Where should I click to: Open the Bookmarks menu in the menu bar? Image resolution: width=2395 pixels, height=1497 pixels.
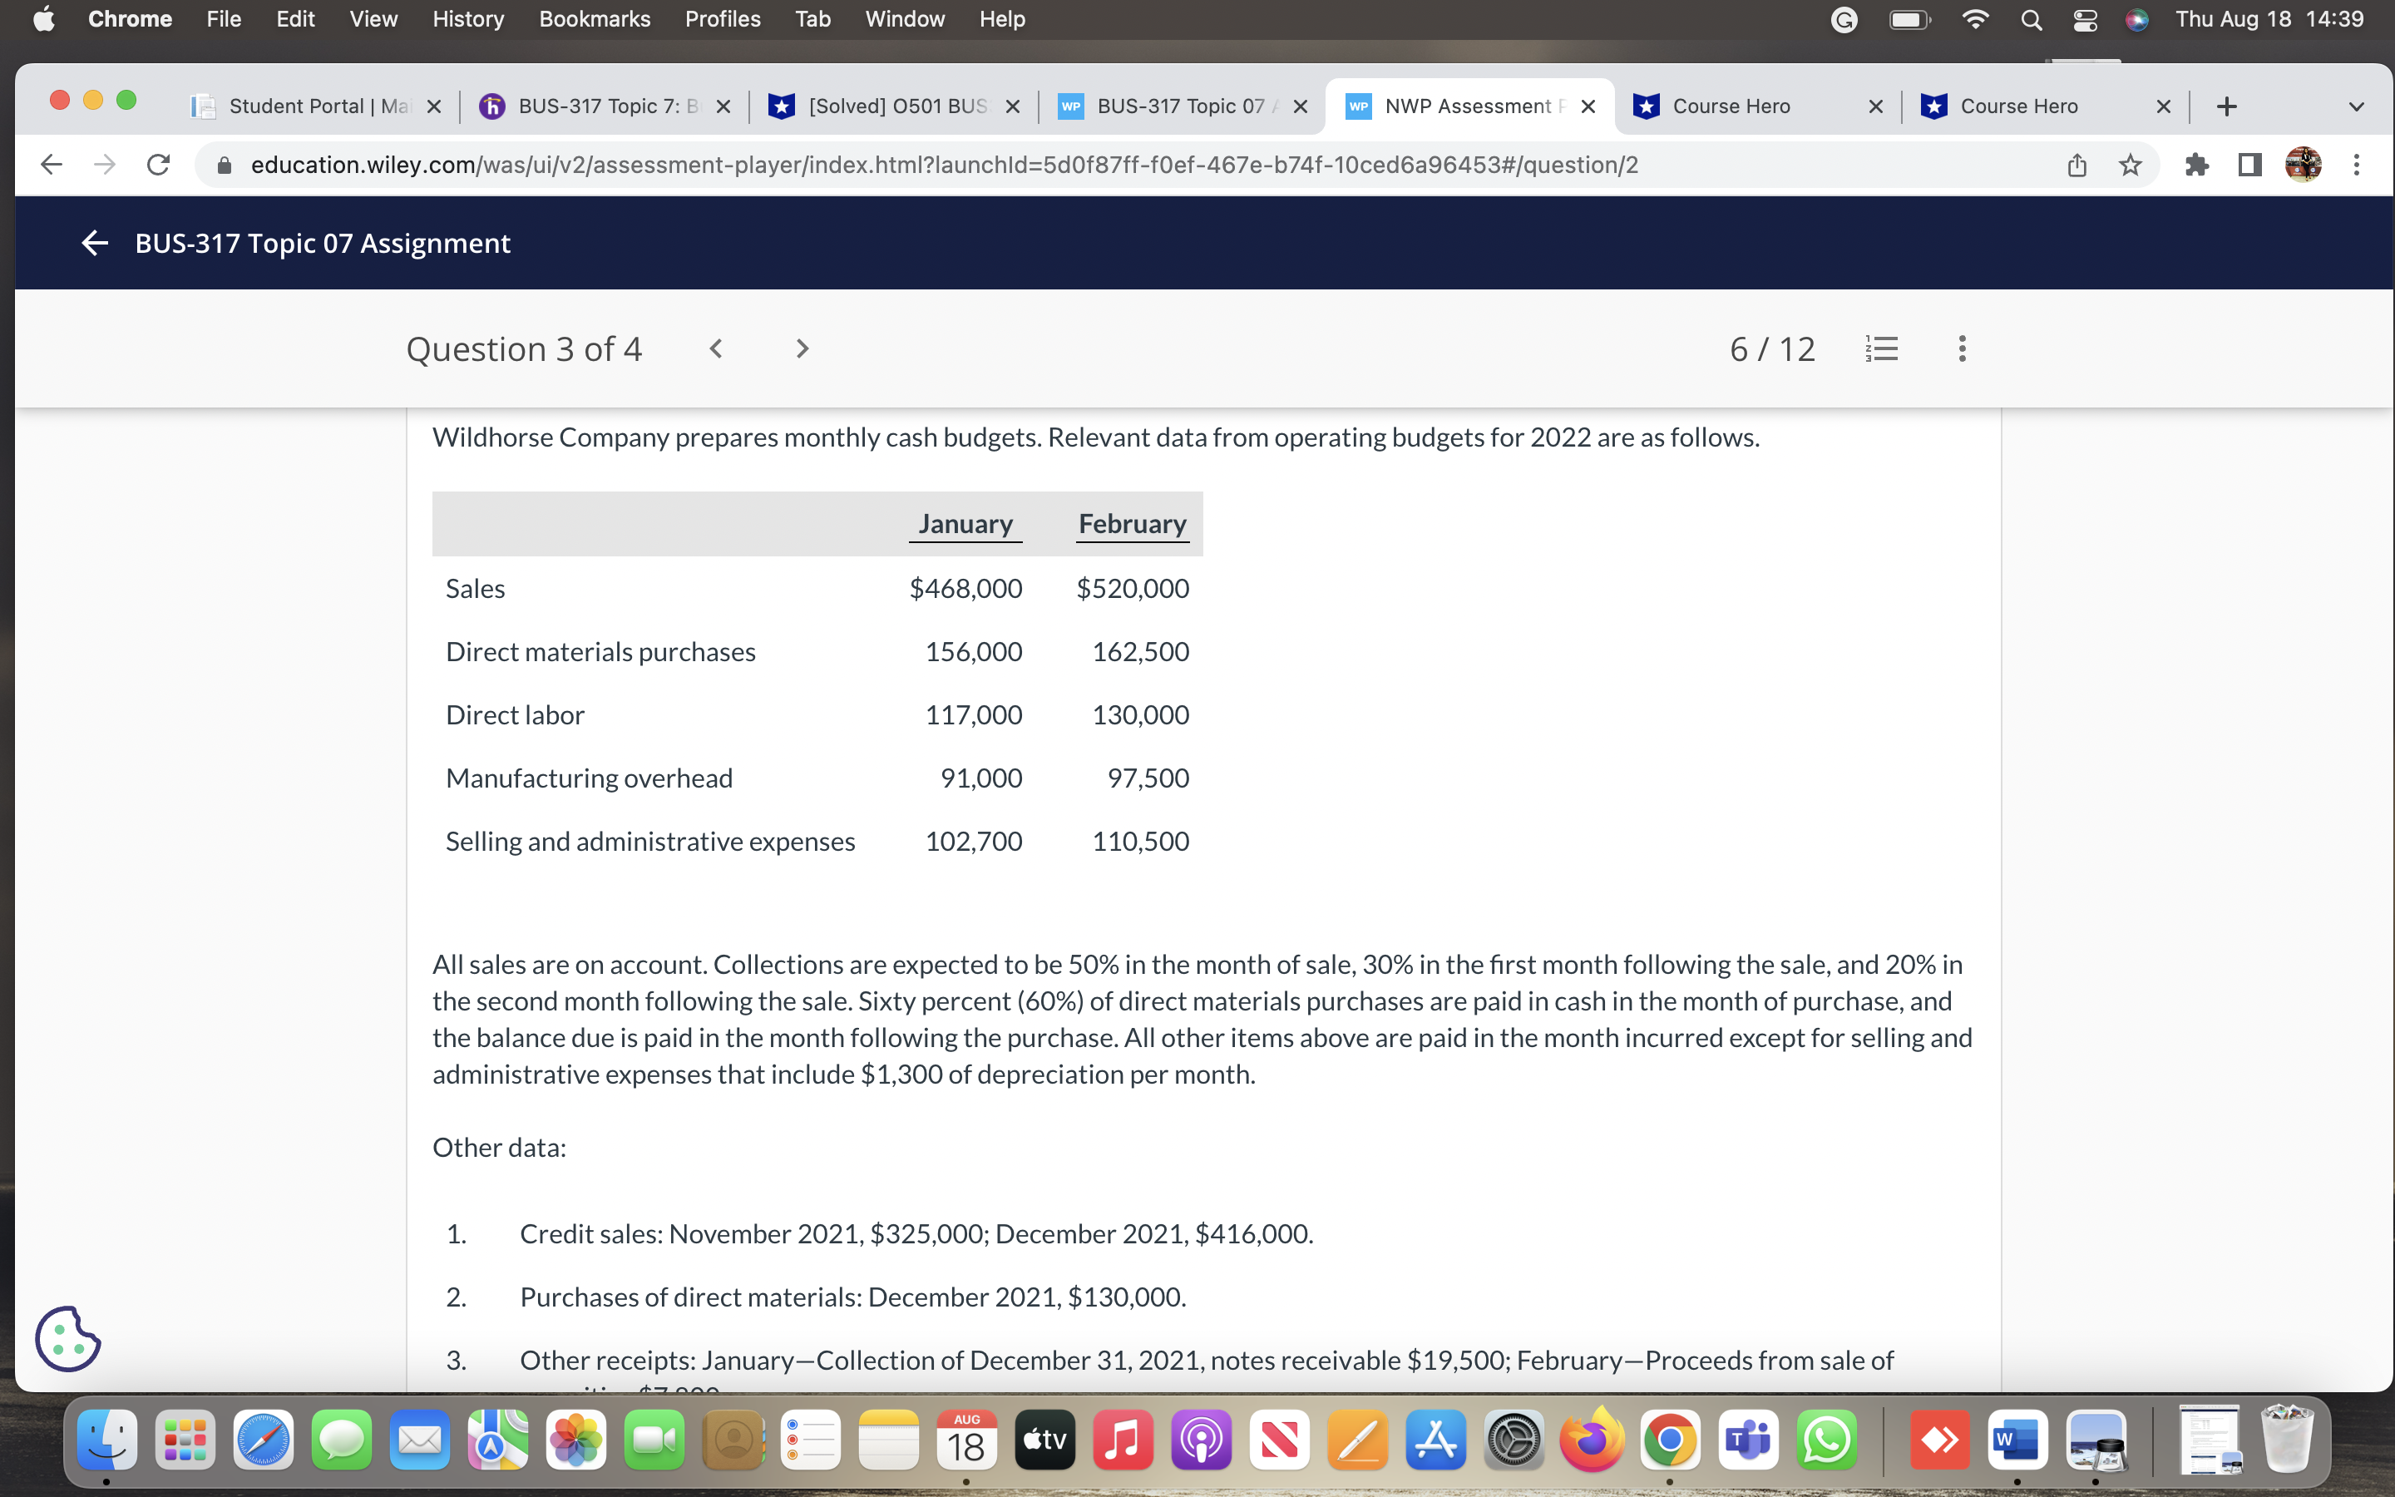(x=594, y=19)
